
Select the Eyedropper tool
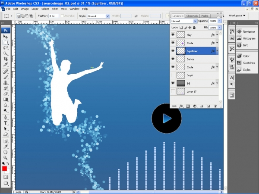(x=6, y=147)
